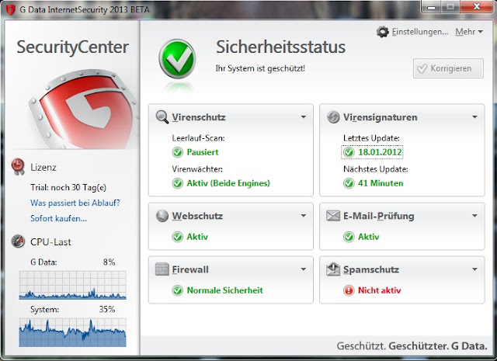The width and height of the screenshot is (497, 361).
Task: Expand the Virenschutz dropdown arrow
Action: coord(304,117)
